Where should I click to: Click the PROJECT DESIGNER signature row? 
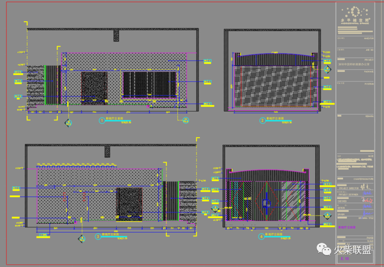355,194
